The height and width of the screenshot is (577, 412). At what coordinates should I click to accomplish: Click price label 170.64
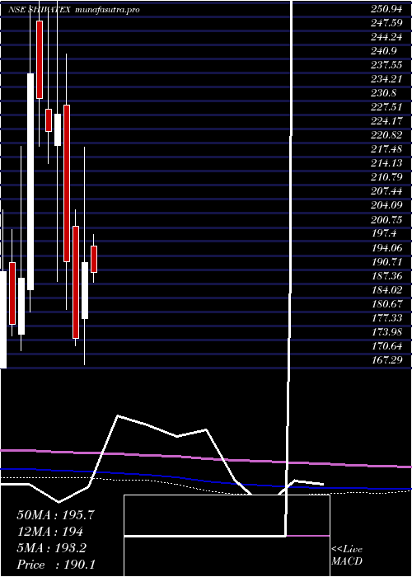click(386, 345)
